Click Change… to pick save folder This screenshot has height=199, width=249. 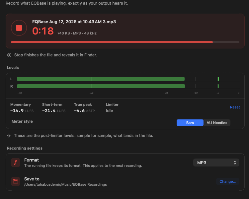227,181
